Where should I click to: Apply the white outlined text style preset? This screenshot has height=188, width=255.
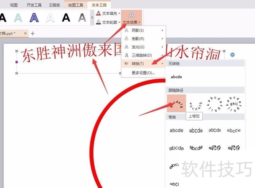[x=50, y=18]
